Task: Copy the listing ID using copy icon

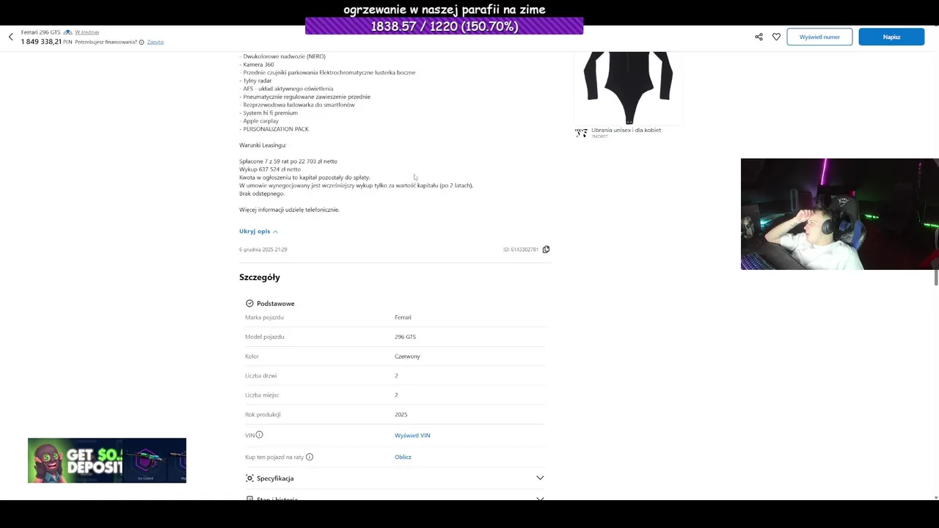Action: tap(546, 249)
